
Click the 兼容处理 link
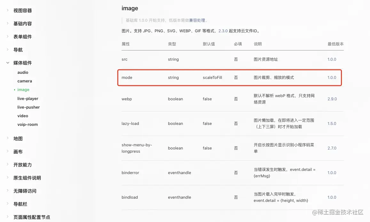(x=197, y=20)
